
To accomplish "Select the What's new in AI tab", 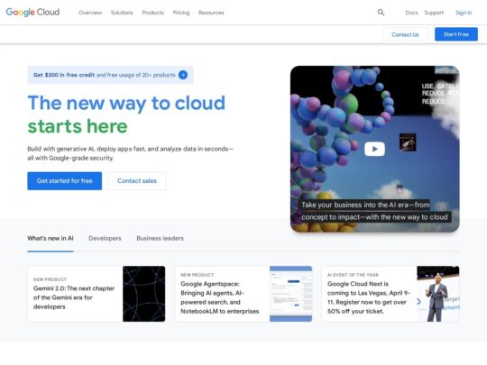I will coord(51,238).
